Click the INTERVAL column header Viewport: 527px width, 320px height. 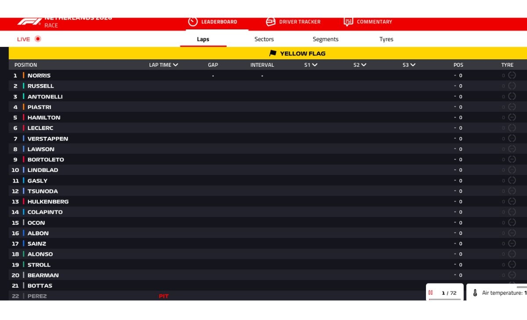pos(262,65)
